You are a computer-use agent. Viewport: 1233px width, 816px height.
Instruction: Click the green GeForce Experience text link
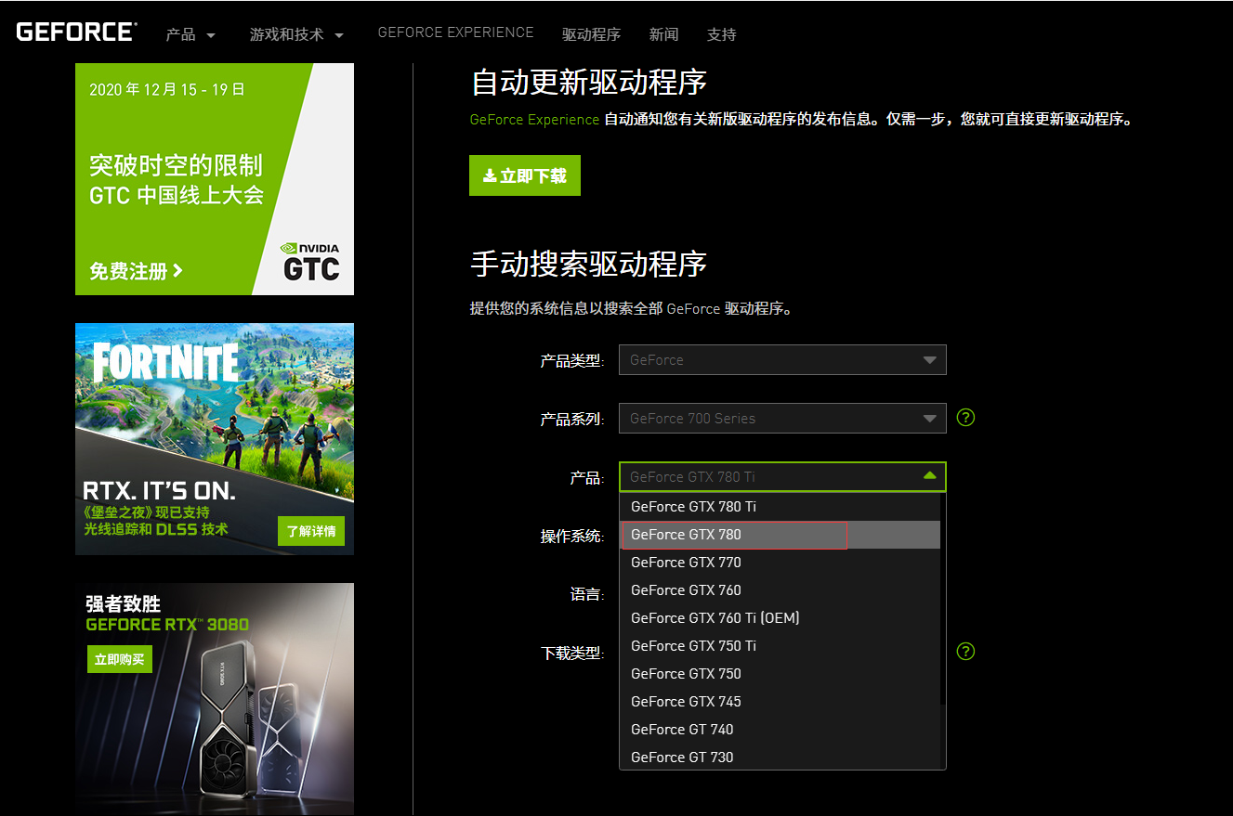point(534,120)
